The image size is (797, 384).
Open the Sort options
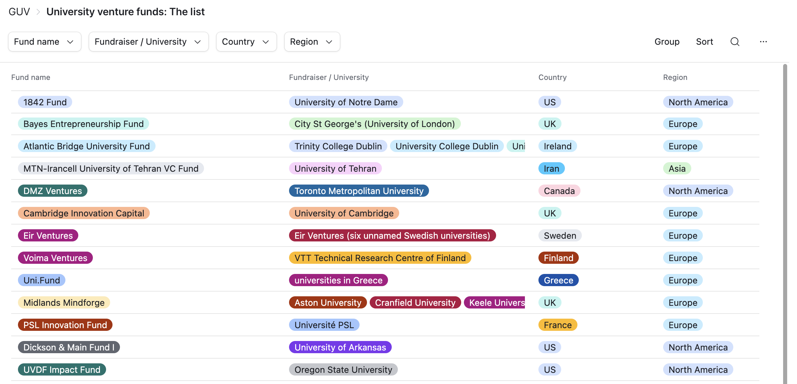tap(704, 42)
